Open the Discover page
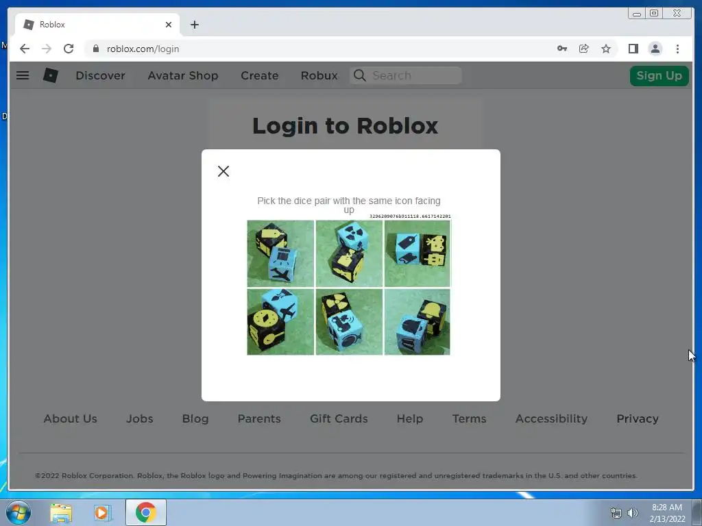702x526 pixels. 100,75
